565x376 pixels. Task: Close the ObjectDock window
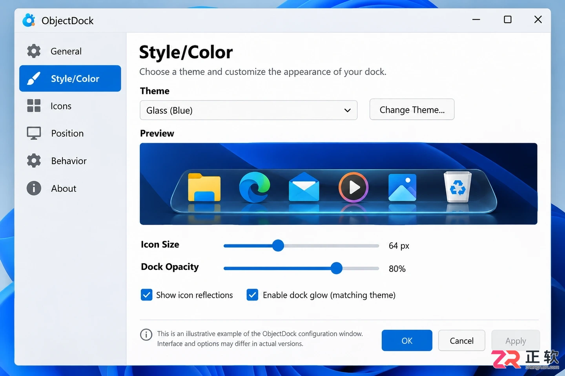pyautogui.click(x=538, y=20)
